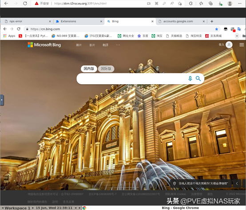Click the image location caption about 大都会博物馆
This screenshot has width=246, height=210.
pyautogui.click(x=201, y=183)
